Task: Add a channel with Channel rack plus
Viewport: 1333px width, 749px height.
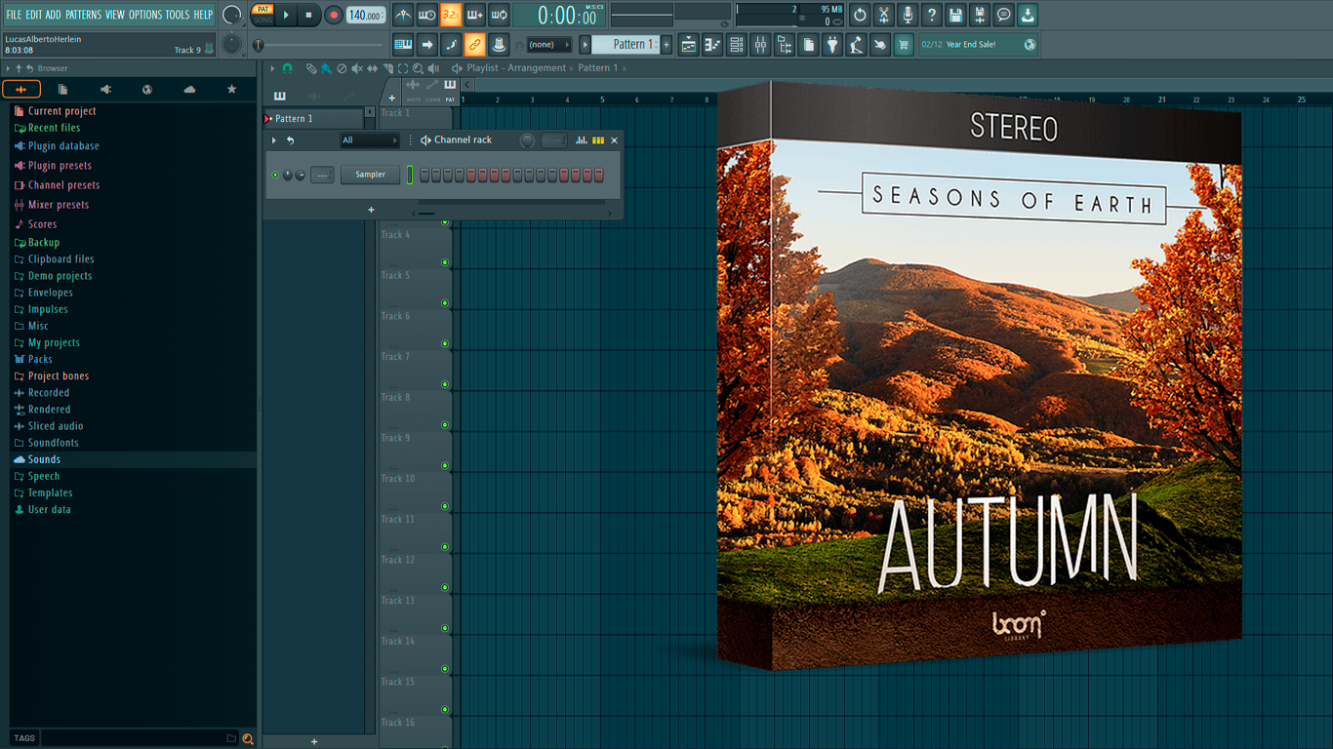Action: [371, 210]
